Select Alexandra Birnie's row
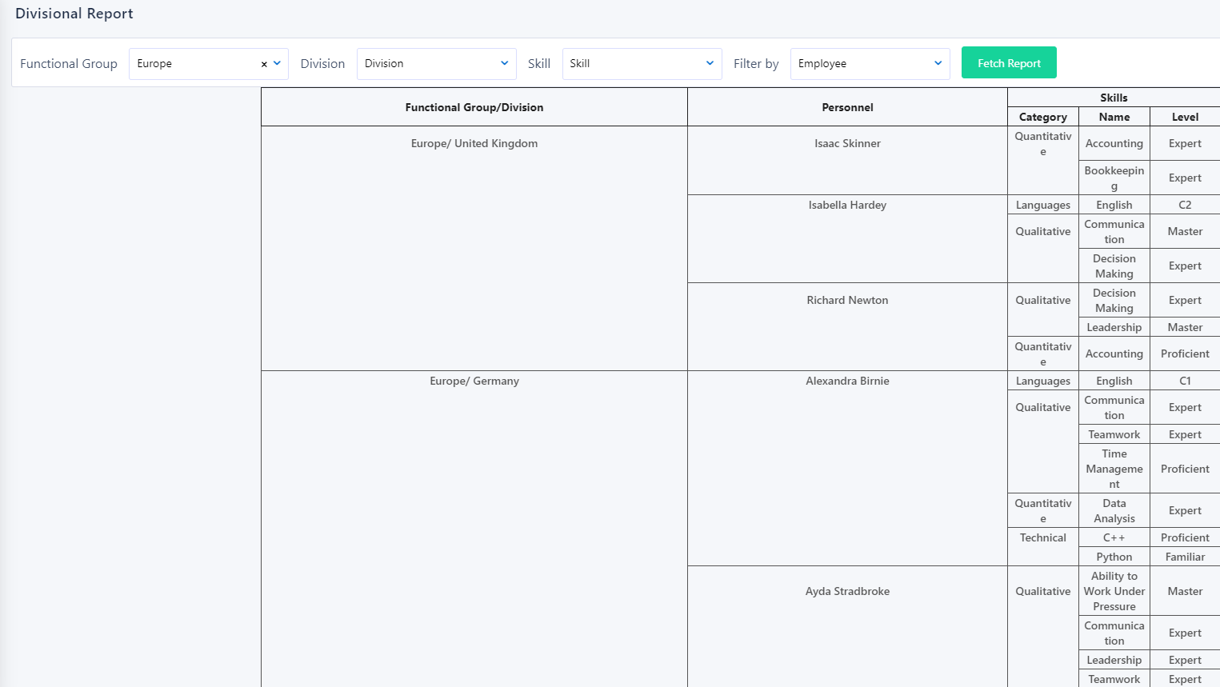 (x=847, y=381)
